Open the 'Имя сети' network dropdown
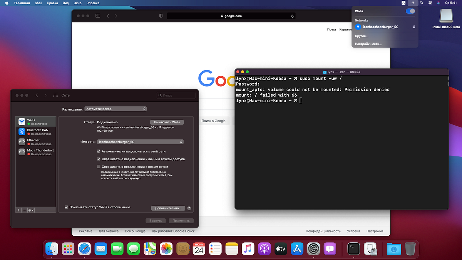 click(x=140, y=142)
